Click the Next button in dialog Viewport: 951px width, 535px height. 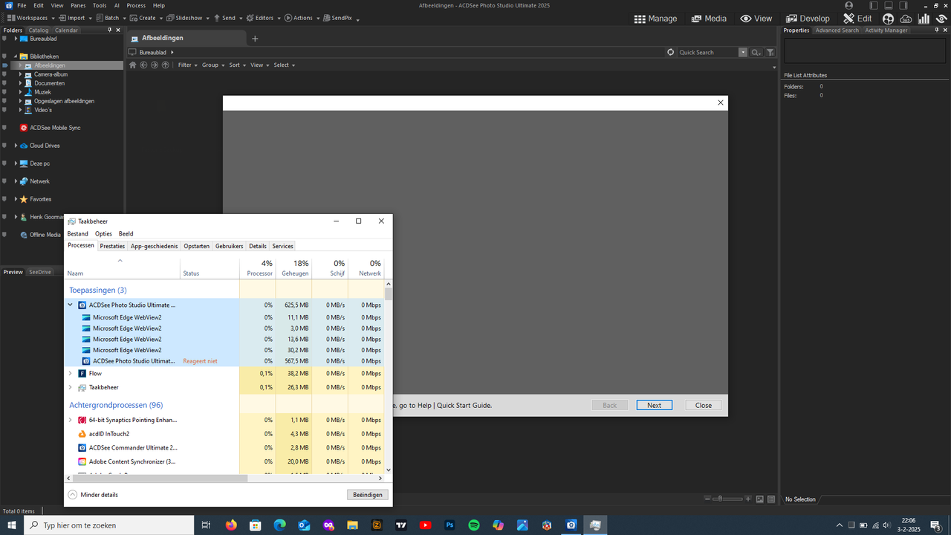point(654,405)
